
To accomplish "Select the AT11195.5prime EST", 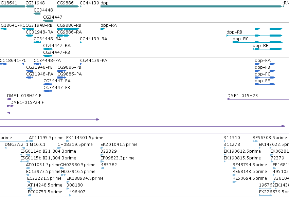I will [x=31, y=141].
